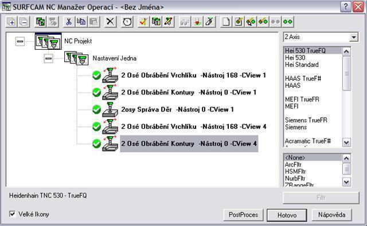Screen dimensions: 367x226
Task: Click post processor list scrollbar down arrow
Action: (346, 142)
